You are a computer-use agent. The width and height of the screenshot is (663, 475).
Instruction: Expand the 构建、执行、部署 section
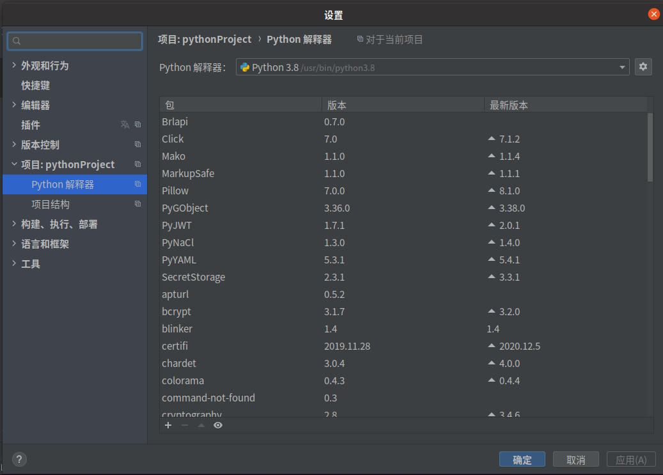point(14,224)
